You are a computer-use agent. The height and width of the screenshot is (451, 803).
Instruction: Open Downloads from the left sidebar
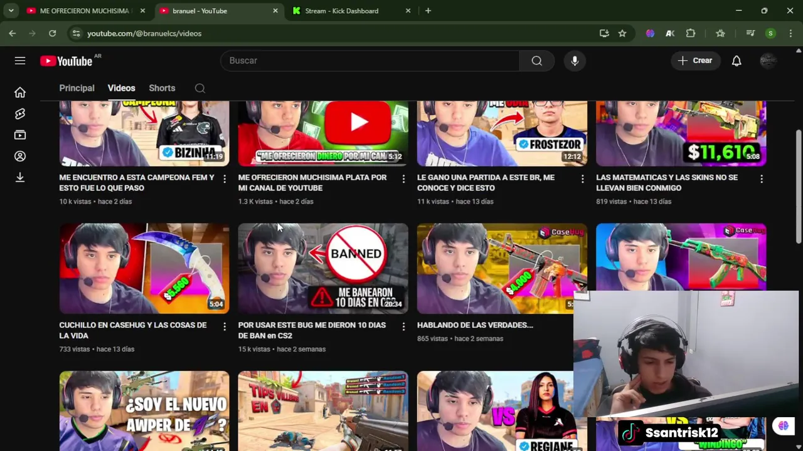[x=20, y=177]
